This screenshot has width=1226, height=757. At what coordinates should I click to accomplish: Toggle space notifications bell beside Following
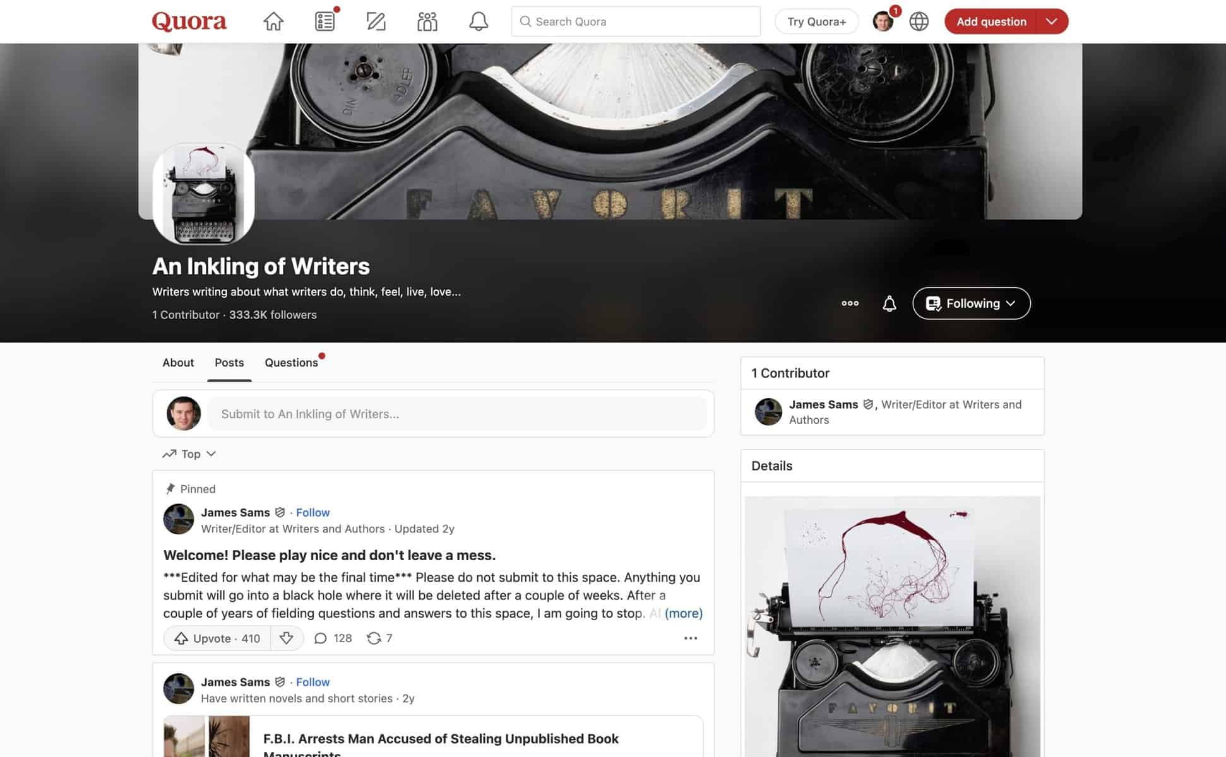tap(889, 303)
